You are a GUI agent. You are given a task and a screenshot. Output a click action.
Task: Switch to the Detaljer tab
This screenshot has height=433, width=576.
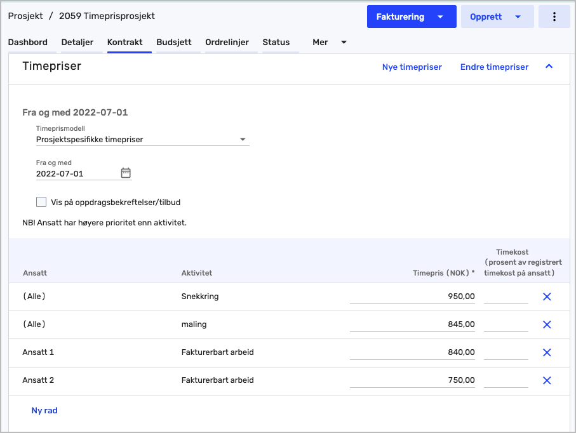[x=77, y=43]
